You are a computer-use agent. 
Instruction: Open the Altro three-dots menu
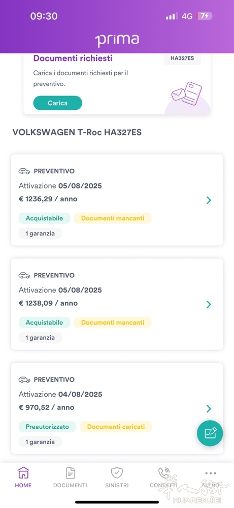pyautogui.click(x=210, y=473)
